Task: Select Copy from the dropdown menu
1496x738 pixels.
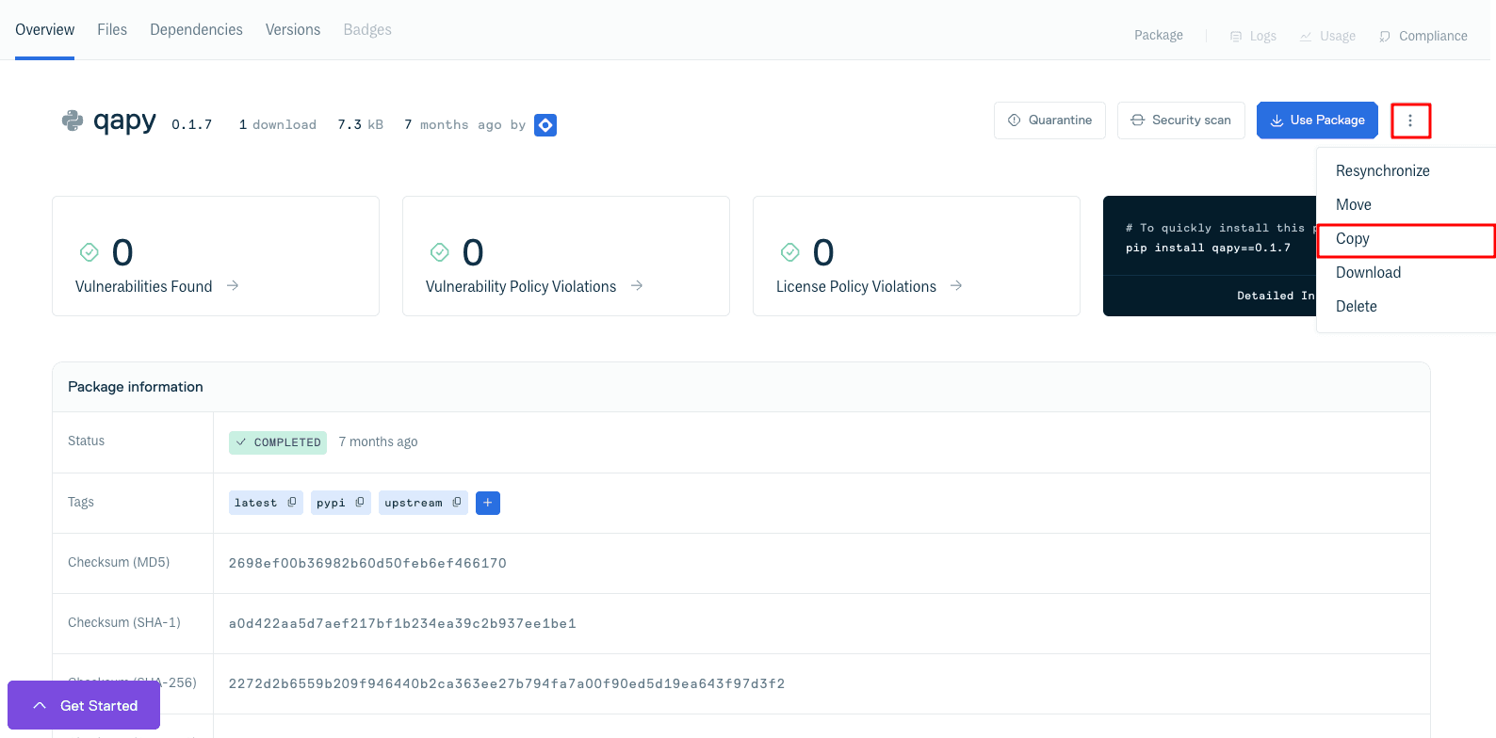Action: point(1353,239)
